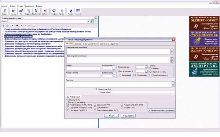Switch to the Замінено на.../відмінено tab
This screenshot has height=137, width=220.
coord(109,44)
